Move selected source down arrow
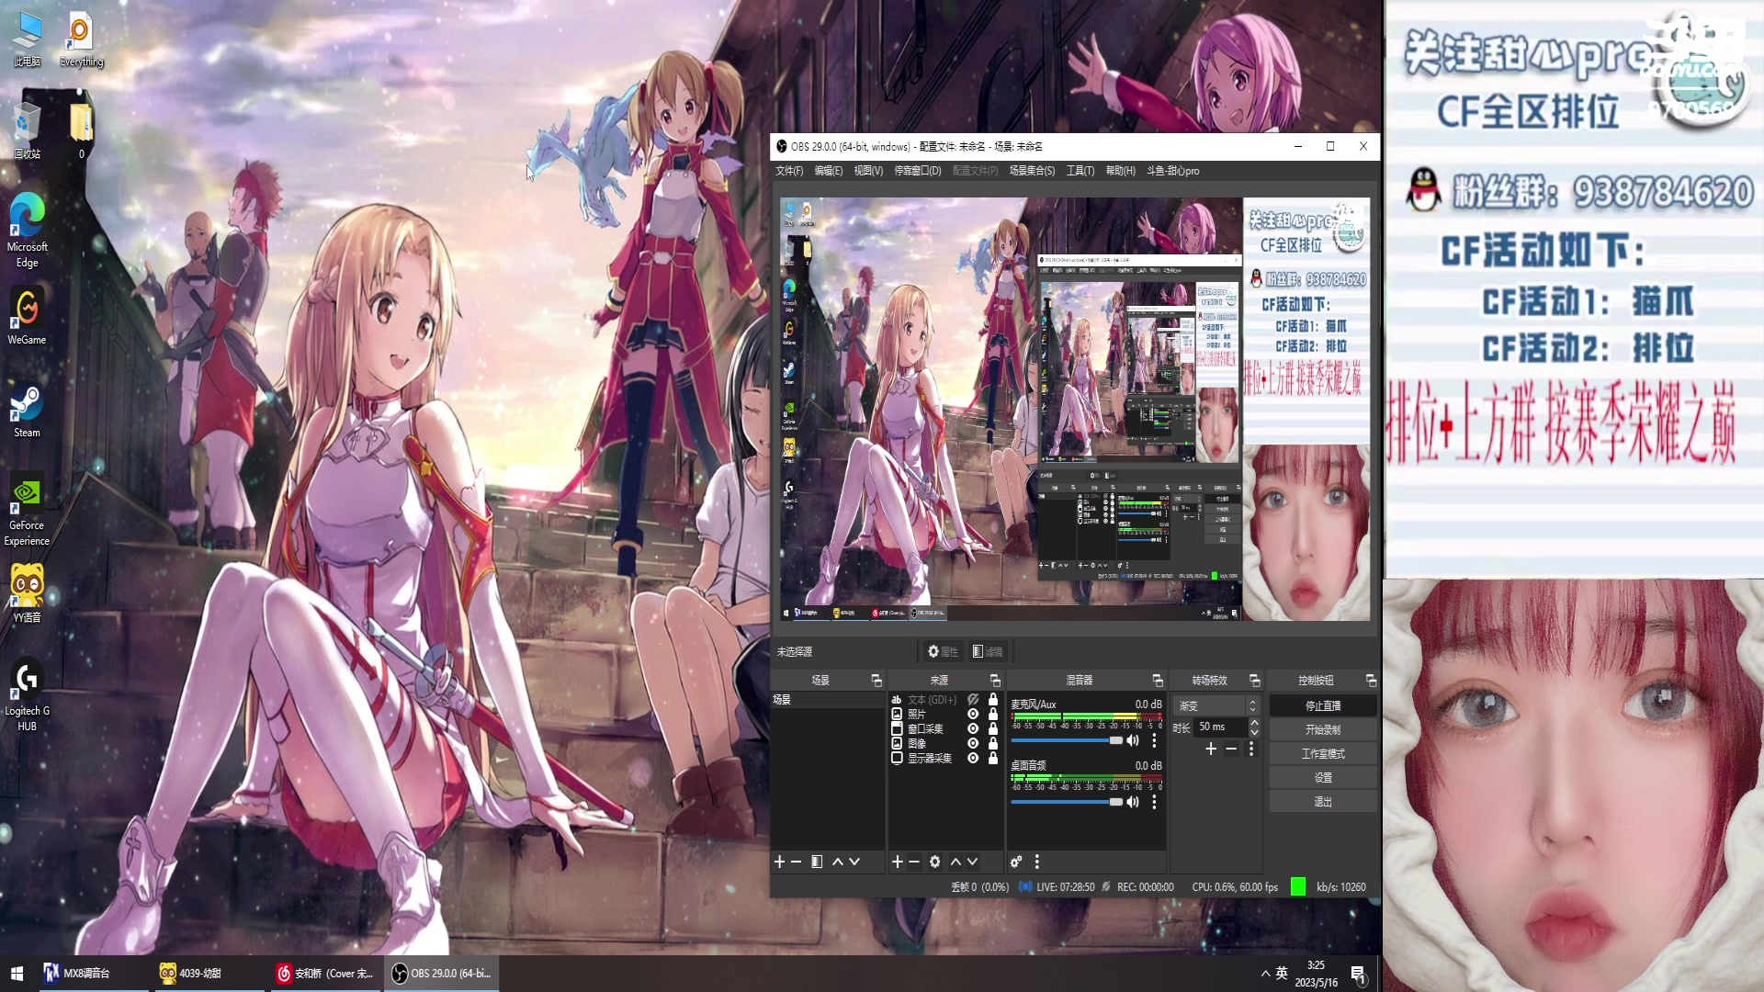The image size is (1764, 992). (972, 862)
